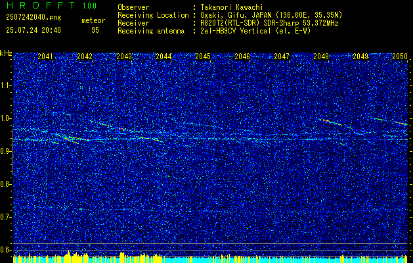Click the meteor echo streak below 2050
This screenshot has width=413, height=263.
click(400, 123)
